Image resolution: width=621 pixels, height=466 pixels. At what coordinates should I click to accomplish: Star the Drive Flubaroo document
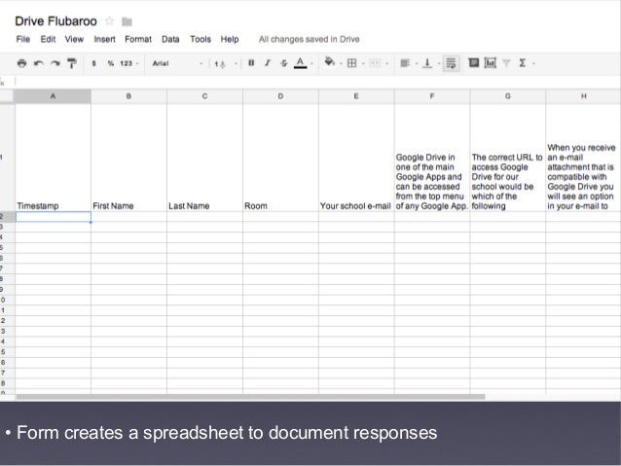pos(110,21)
